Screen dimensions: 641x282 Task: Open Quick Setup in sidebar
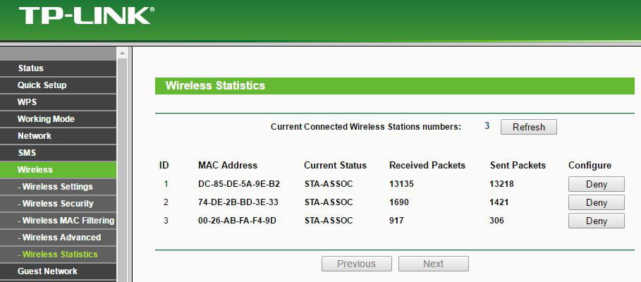pos(58,85)
